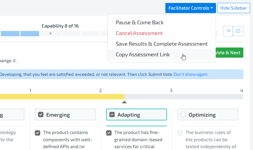Click the "Don't show again" link
This screenshot has width=253, height=150.
point(191,74)
